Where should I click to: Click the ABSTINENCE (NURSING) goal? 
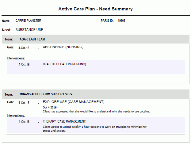click(63, 47)
